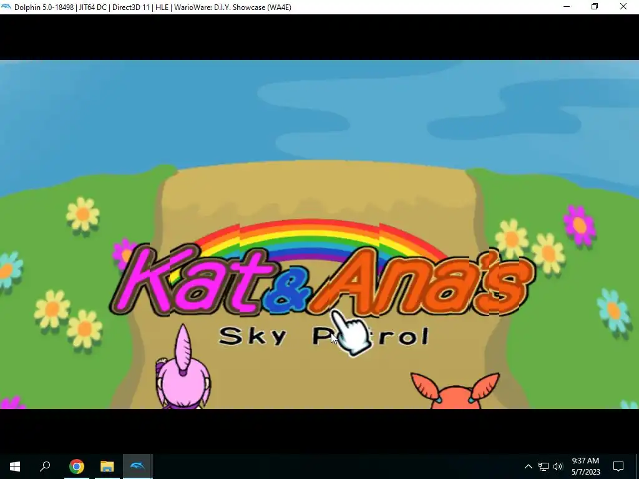The image size is (639, 479).
Task: Restore down the Dolphin window
Action: coord(595,7)
